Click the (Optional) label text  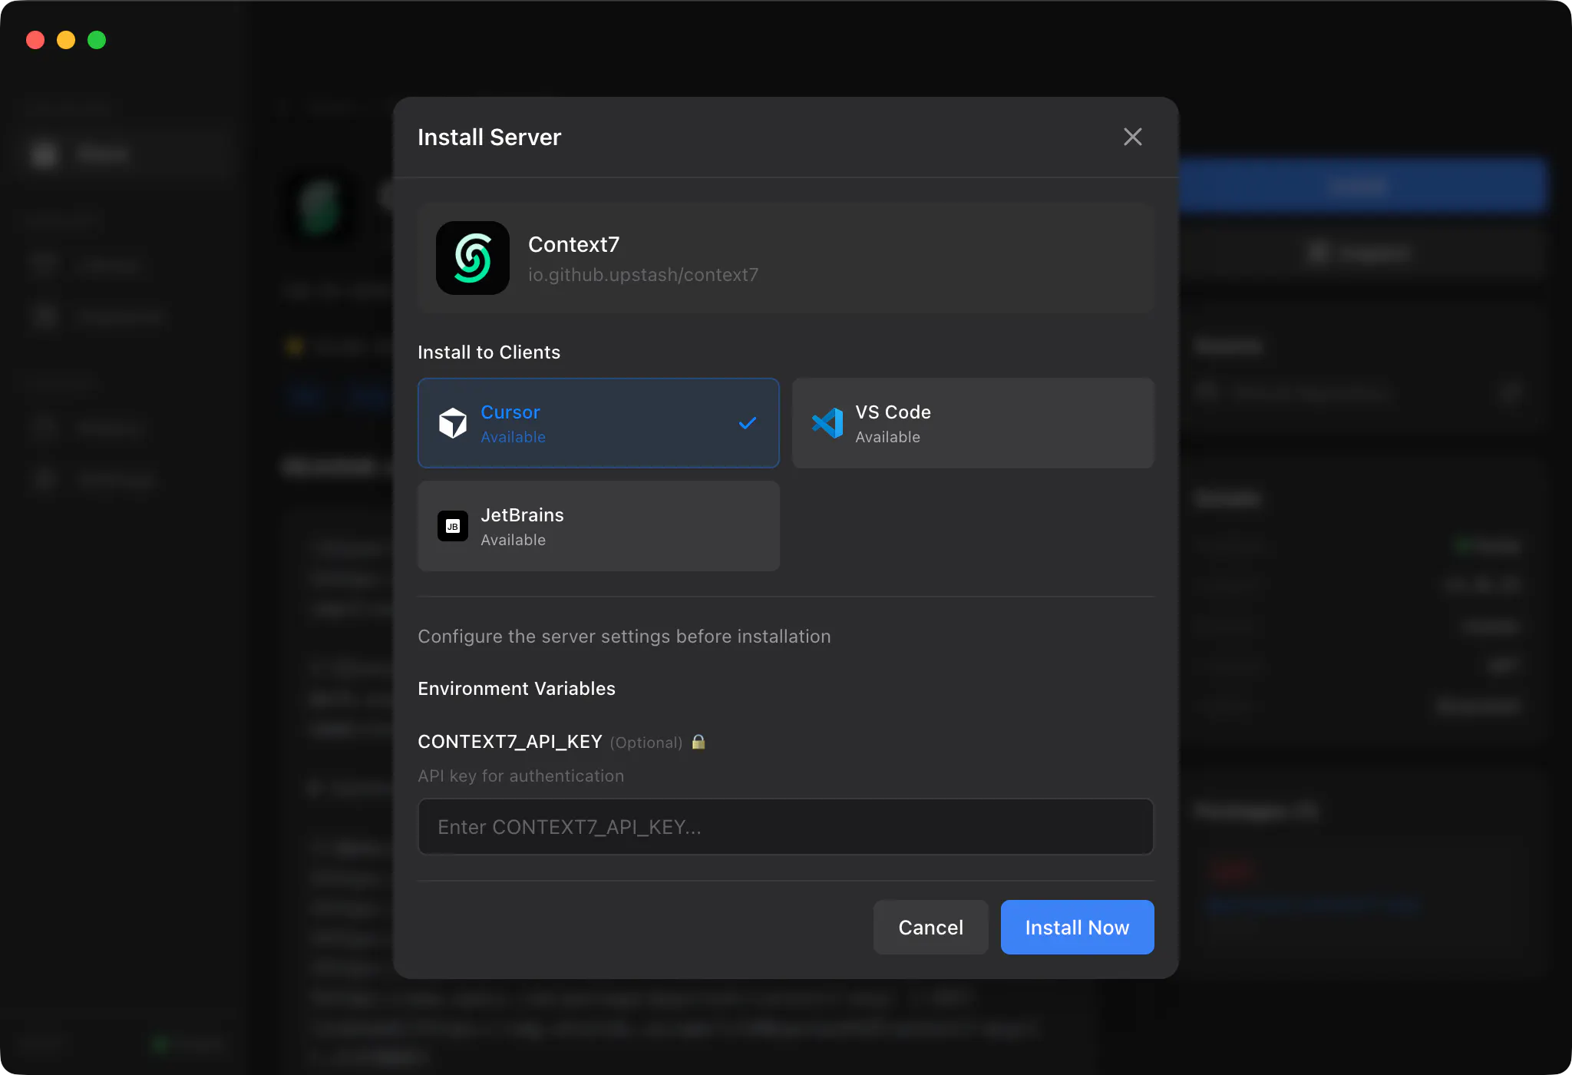(x=646, y=743)
